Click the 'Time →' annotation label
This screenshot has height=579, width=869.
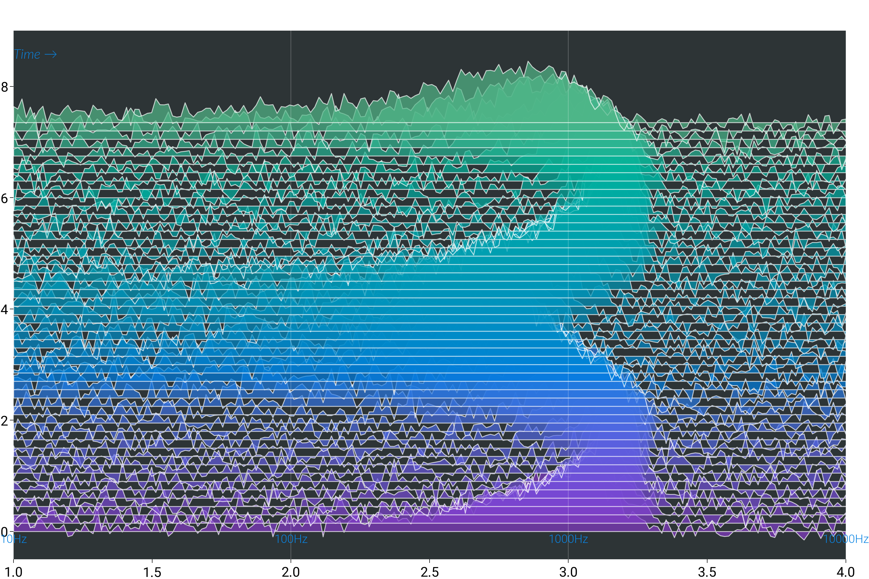click(36, 54)
